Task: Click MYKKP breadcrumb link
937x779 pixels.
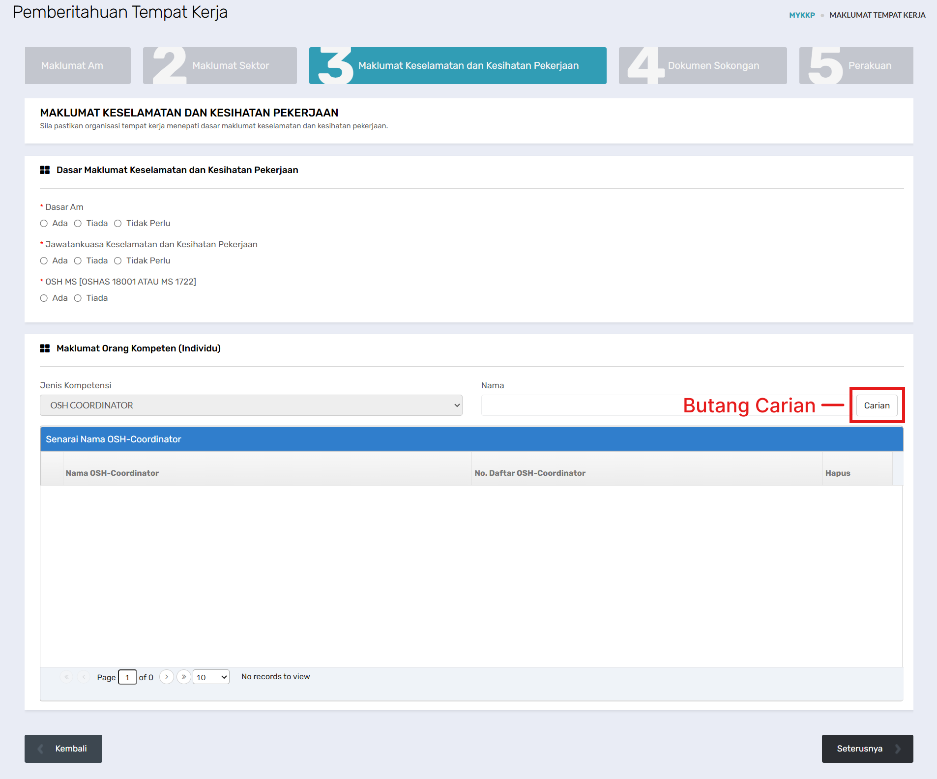Action: (x=802, y=15)
